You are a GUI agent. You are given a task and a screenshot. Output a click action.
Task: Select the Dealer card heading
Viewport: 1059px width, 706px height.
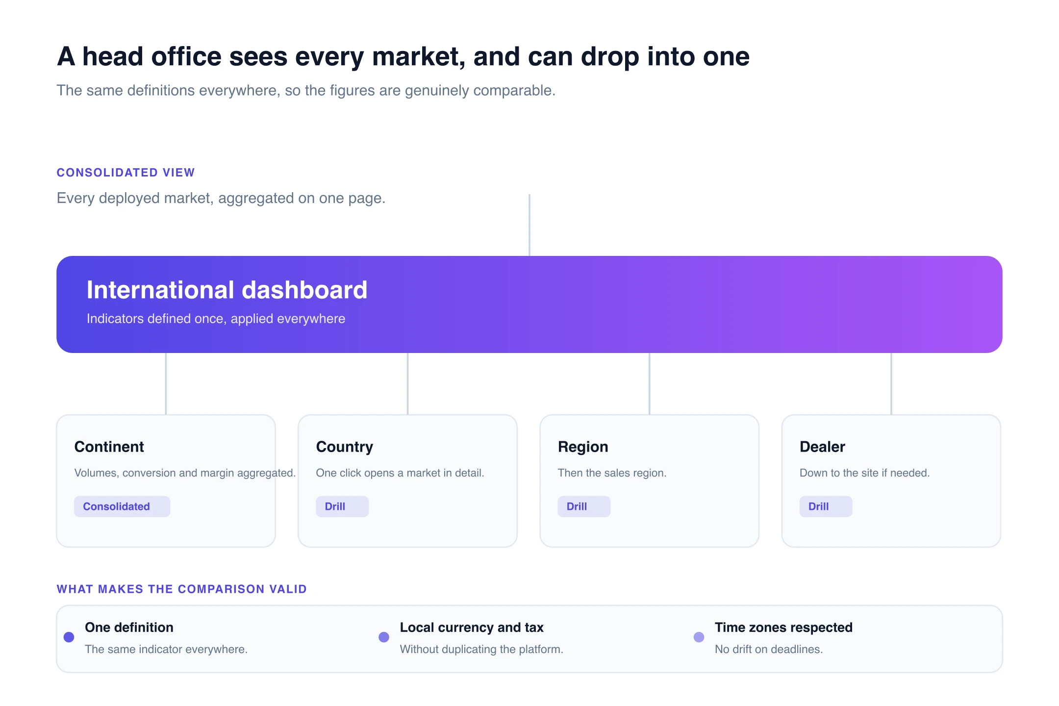822,447
